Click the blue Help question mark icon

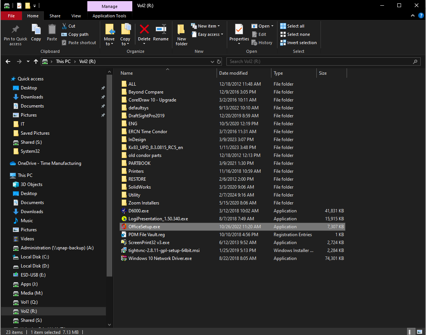click(x=421, y=16)
